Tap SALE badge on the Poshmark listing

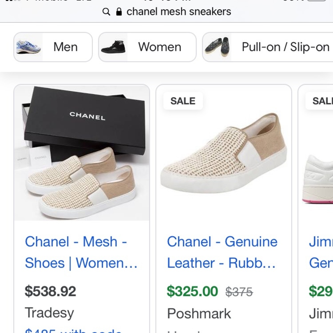183,101
